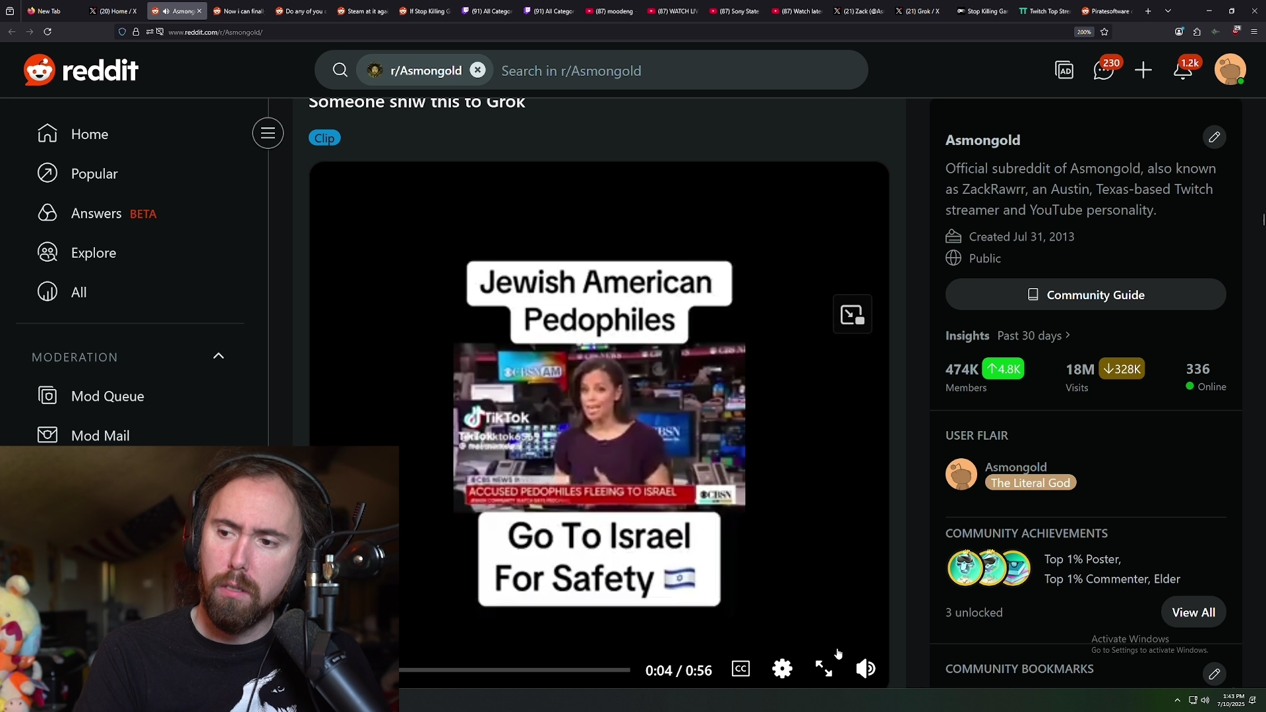Expand Insights Past 30 days
The width and height of the screenshot is (1266, 712).
point(1033,336)
